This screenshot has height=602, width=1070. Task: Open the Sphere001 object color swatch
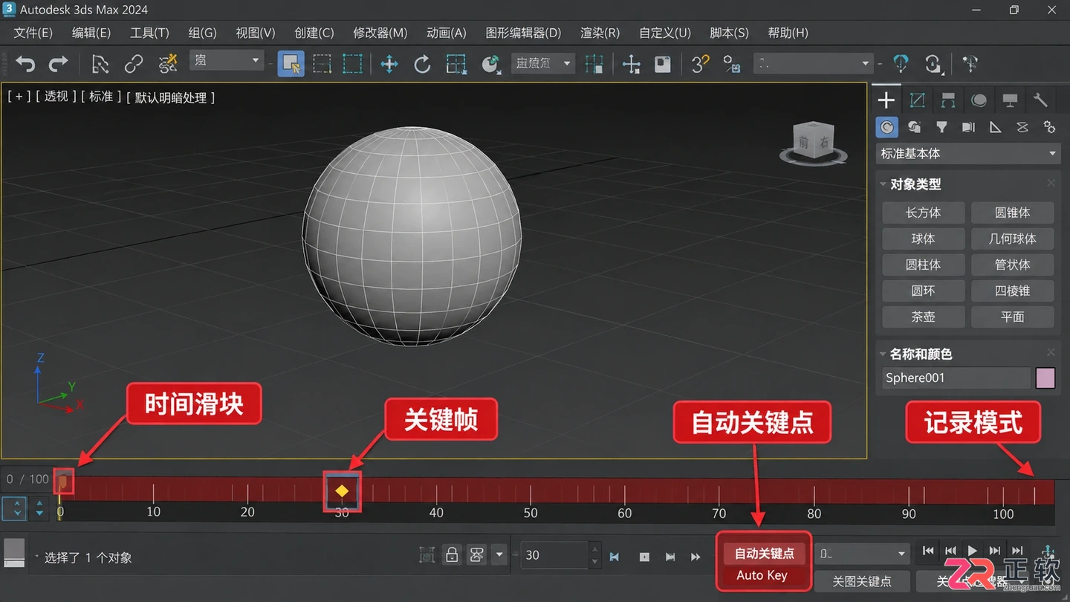(1045, 378)
